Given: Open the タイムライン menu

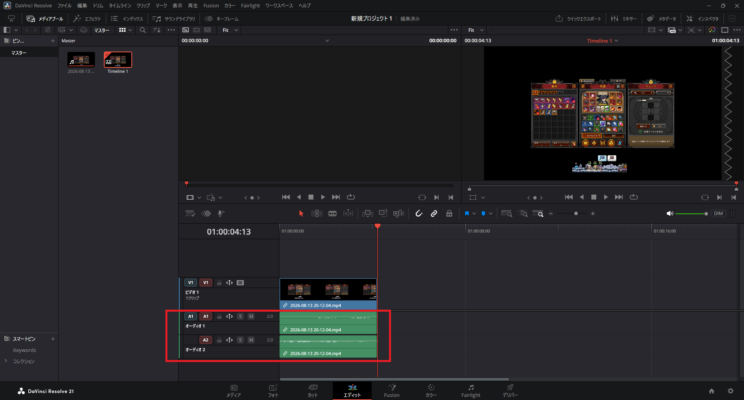Looking at the screenshot, I should (x=120, y=5).
